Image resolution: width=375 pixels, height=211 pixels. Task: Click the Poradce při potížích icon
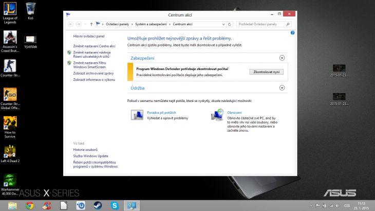coord(137,115)
